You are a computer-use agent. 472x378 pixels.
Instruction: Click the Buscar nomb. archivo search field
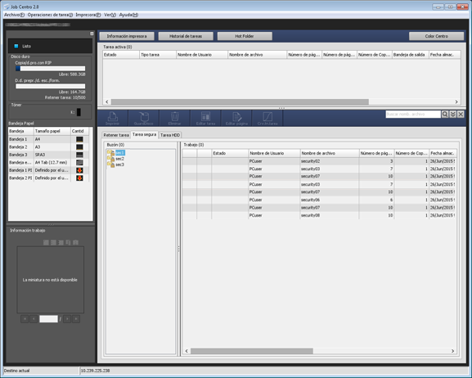coord(413,115)
